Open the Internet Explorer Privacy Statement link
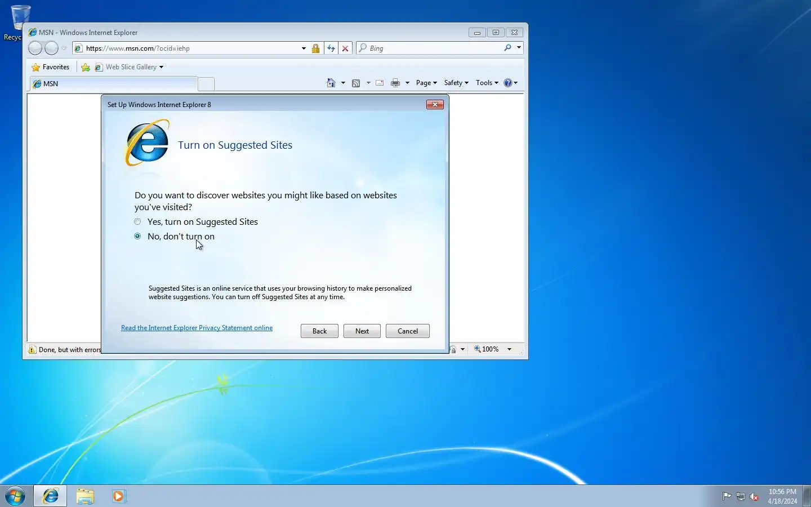This screenshot has width=811, height=507. (x=197, y=328)
